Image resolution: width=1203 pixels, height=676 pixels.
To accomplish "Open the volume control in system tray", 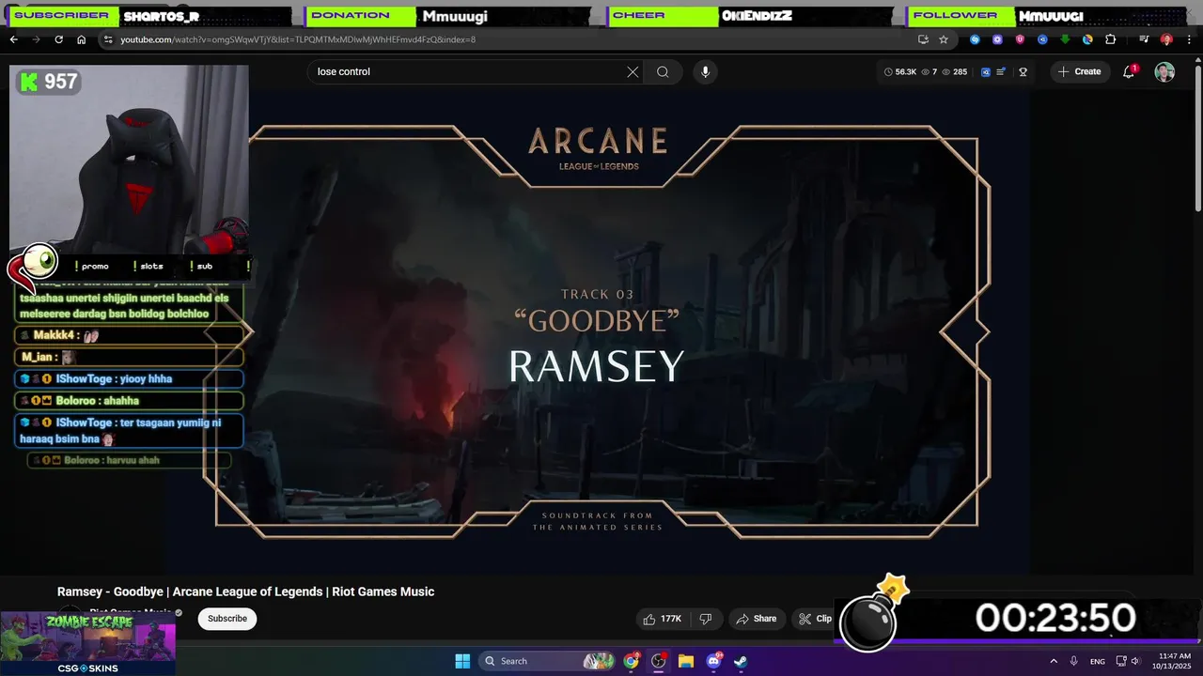I will tap(1136, 661).
